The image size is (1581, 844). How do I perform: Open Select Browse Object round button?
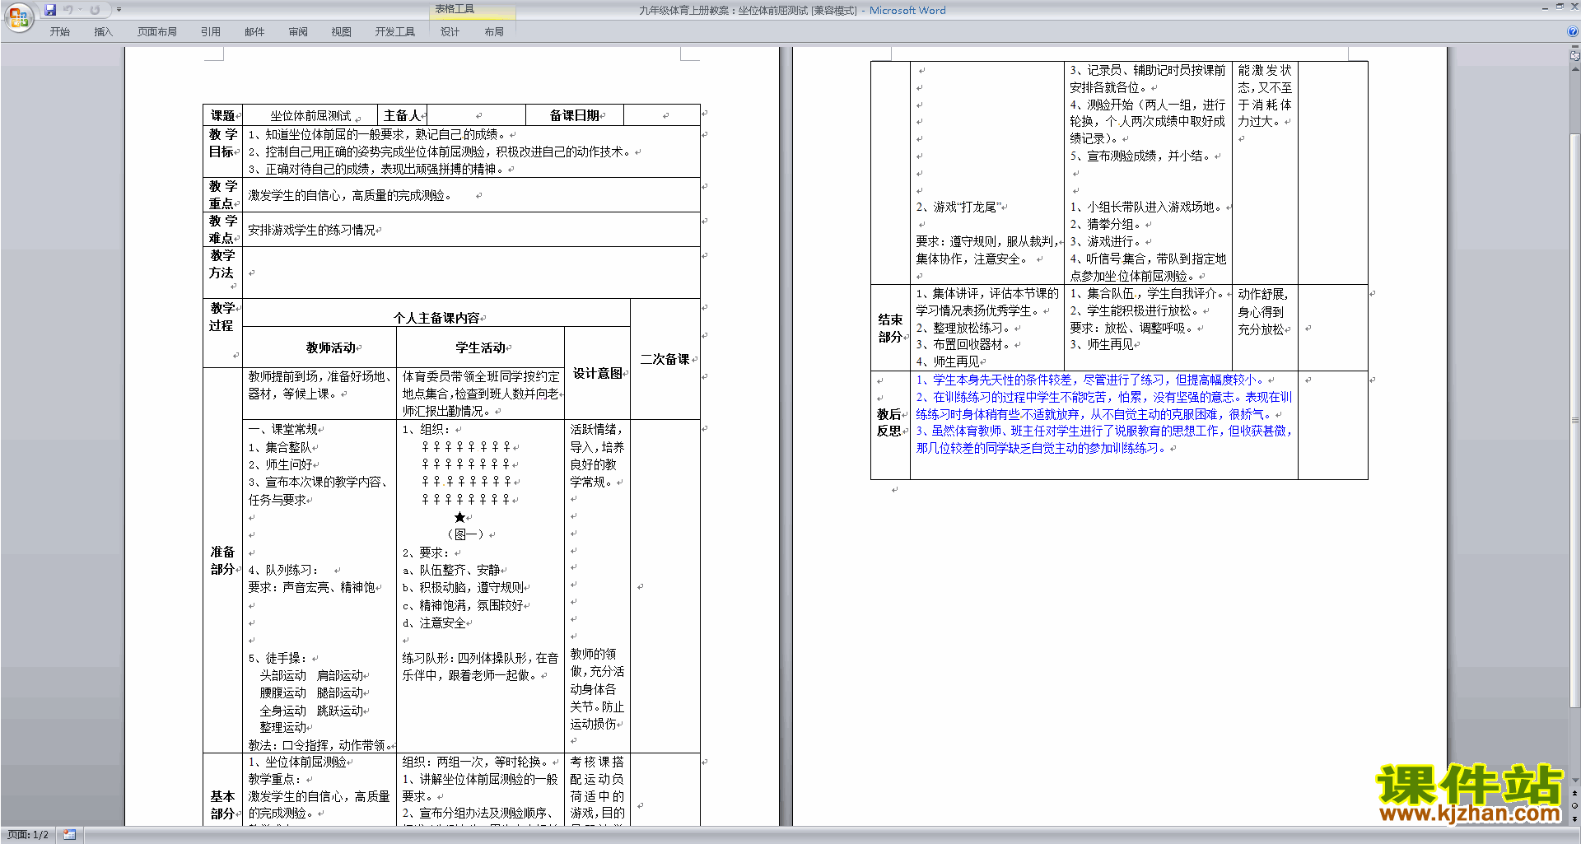[x=1574, y=805]
